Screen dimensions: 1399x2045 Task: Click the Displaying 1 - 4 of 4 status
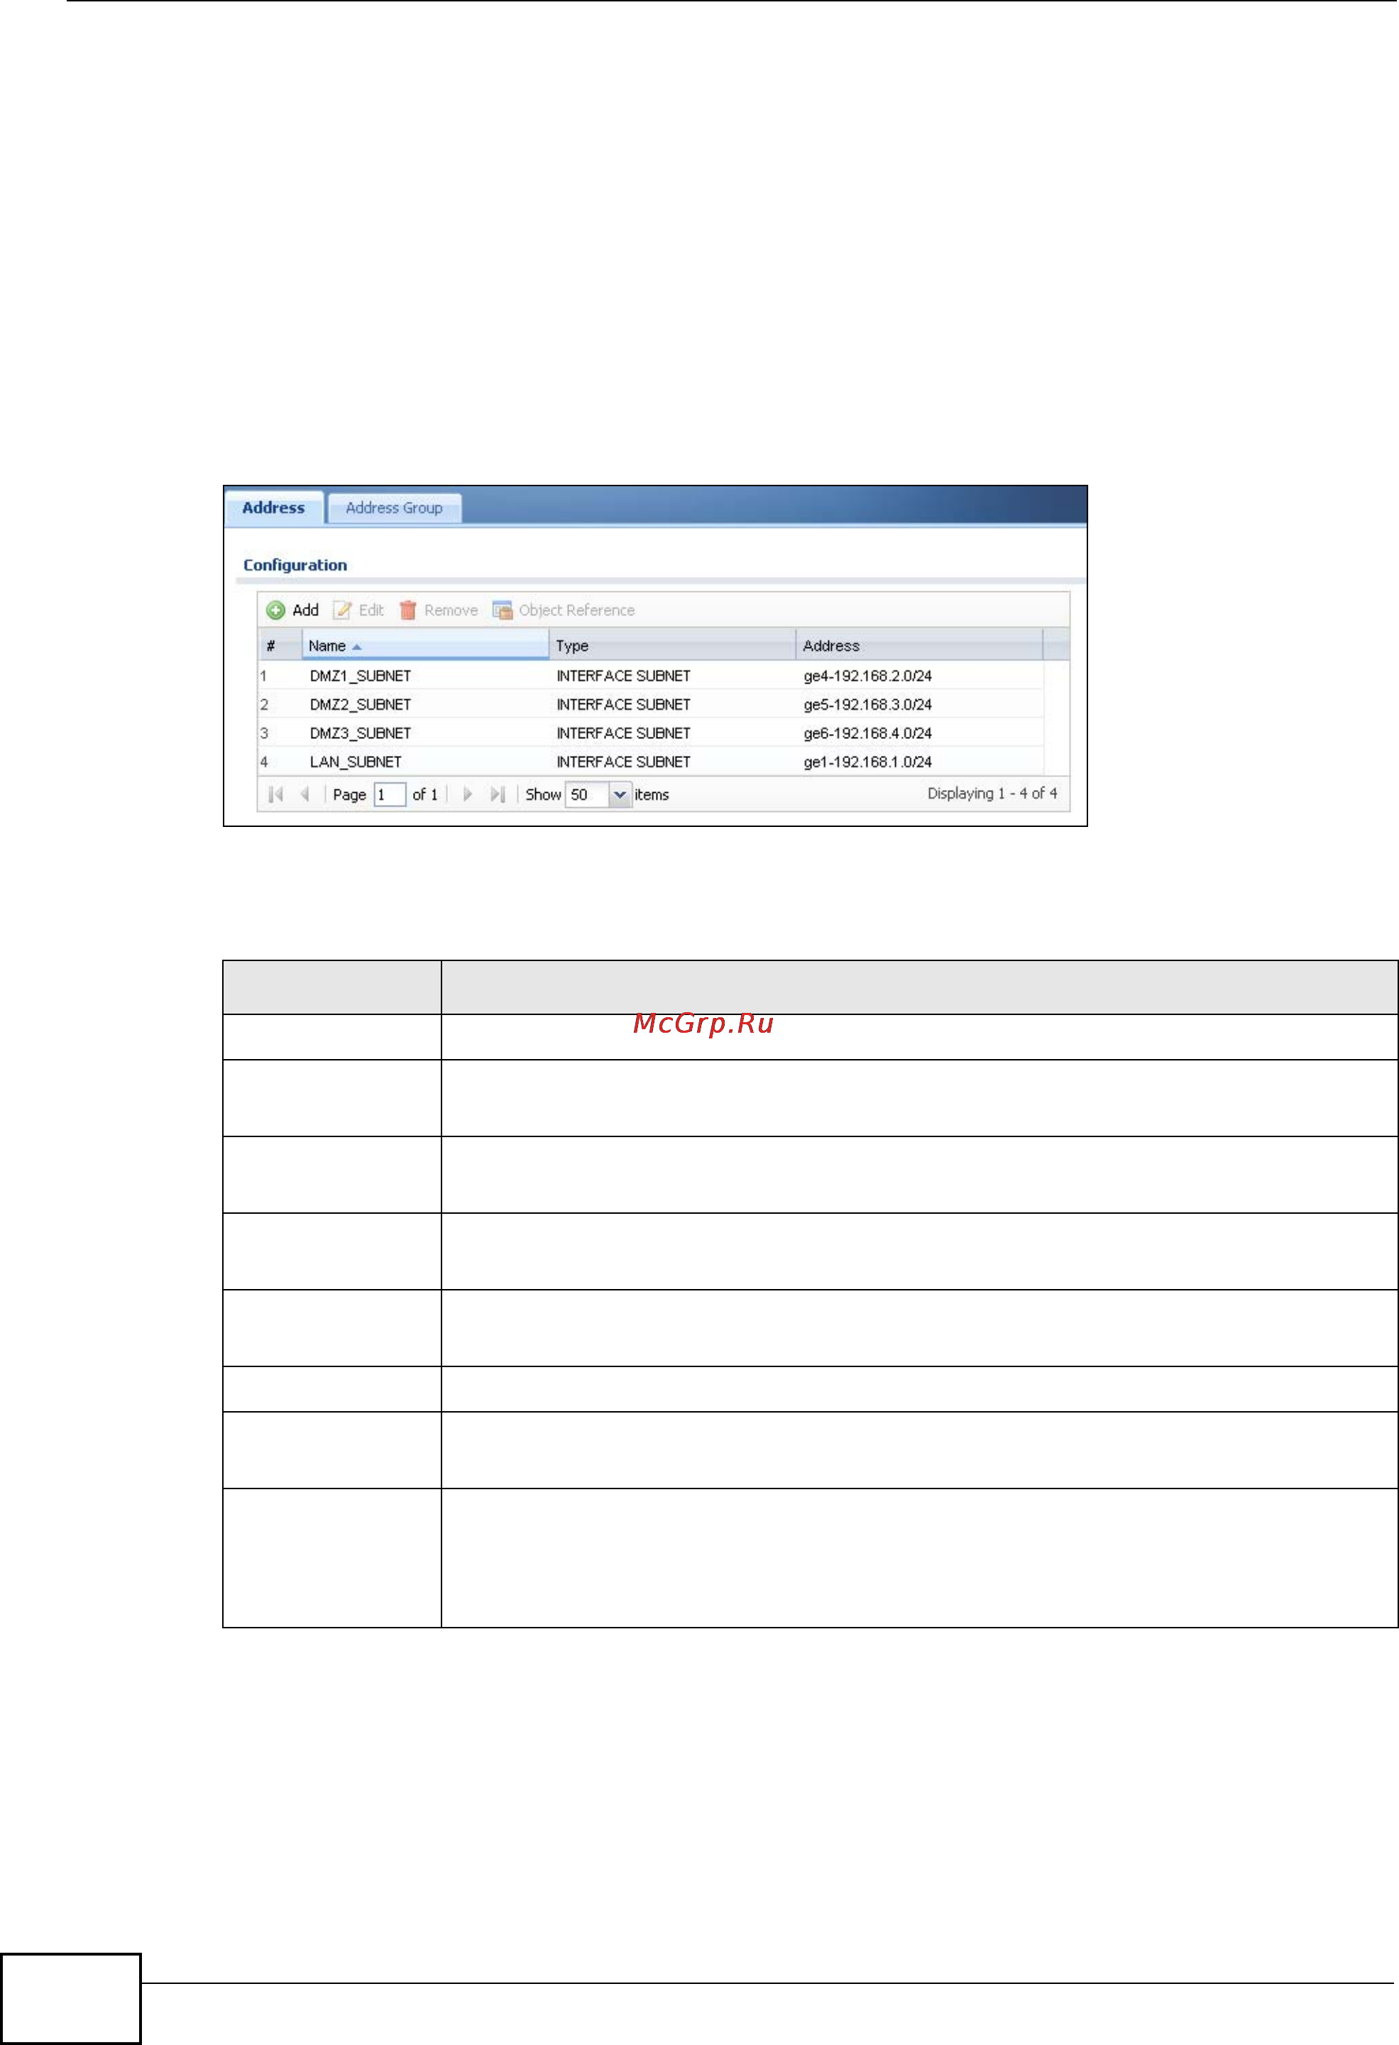coord(992,793)
